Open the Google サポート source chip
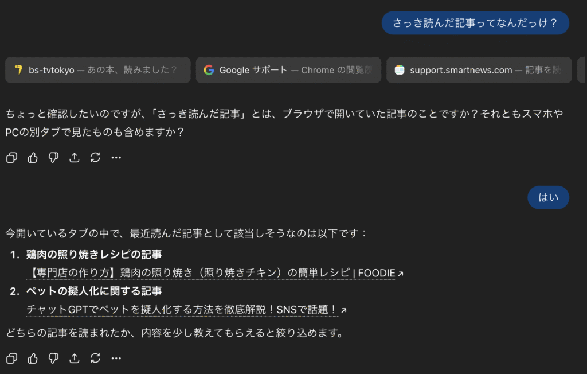 288,70
